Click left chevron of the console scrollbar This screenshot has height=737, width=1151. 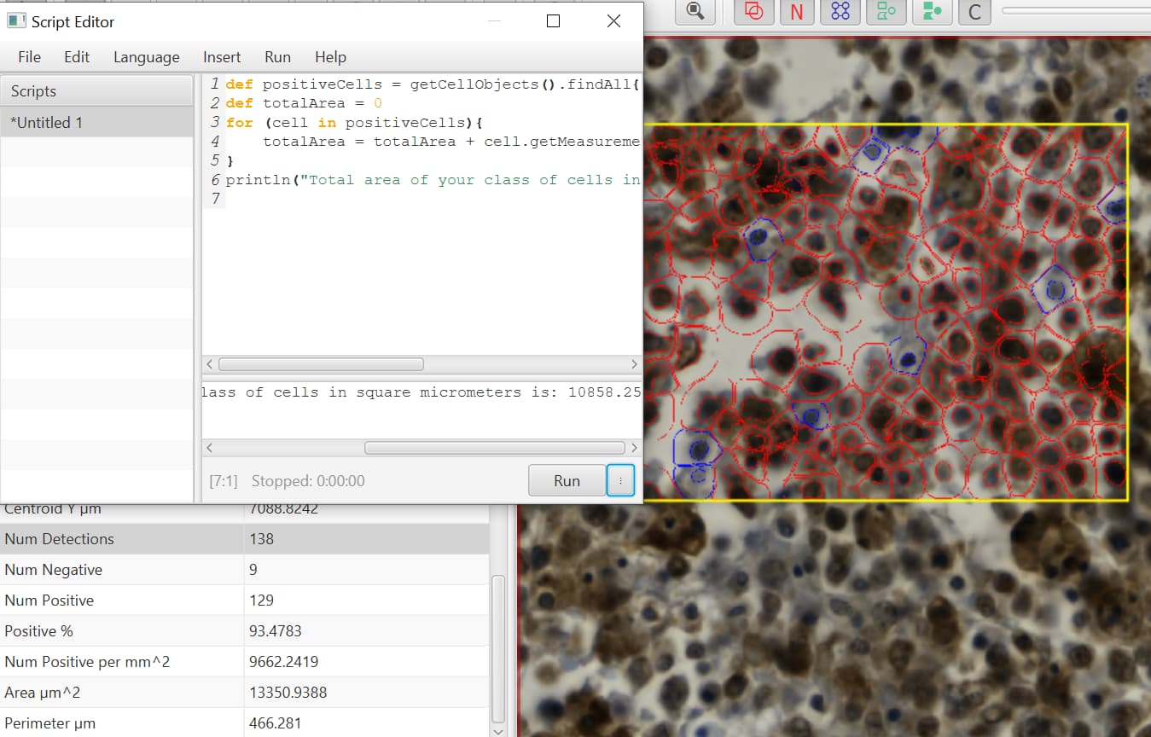pyautogui.click(x=208, y=447)
